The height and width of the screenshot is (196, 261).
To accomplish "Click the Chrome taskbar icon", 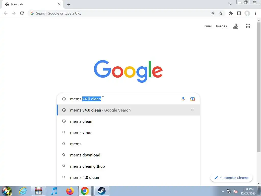I will pyautogui.click(x=85, y=191).
